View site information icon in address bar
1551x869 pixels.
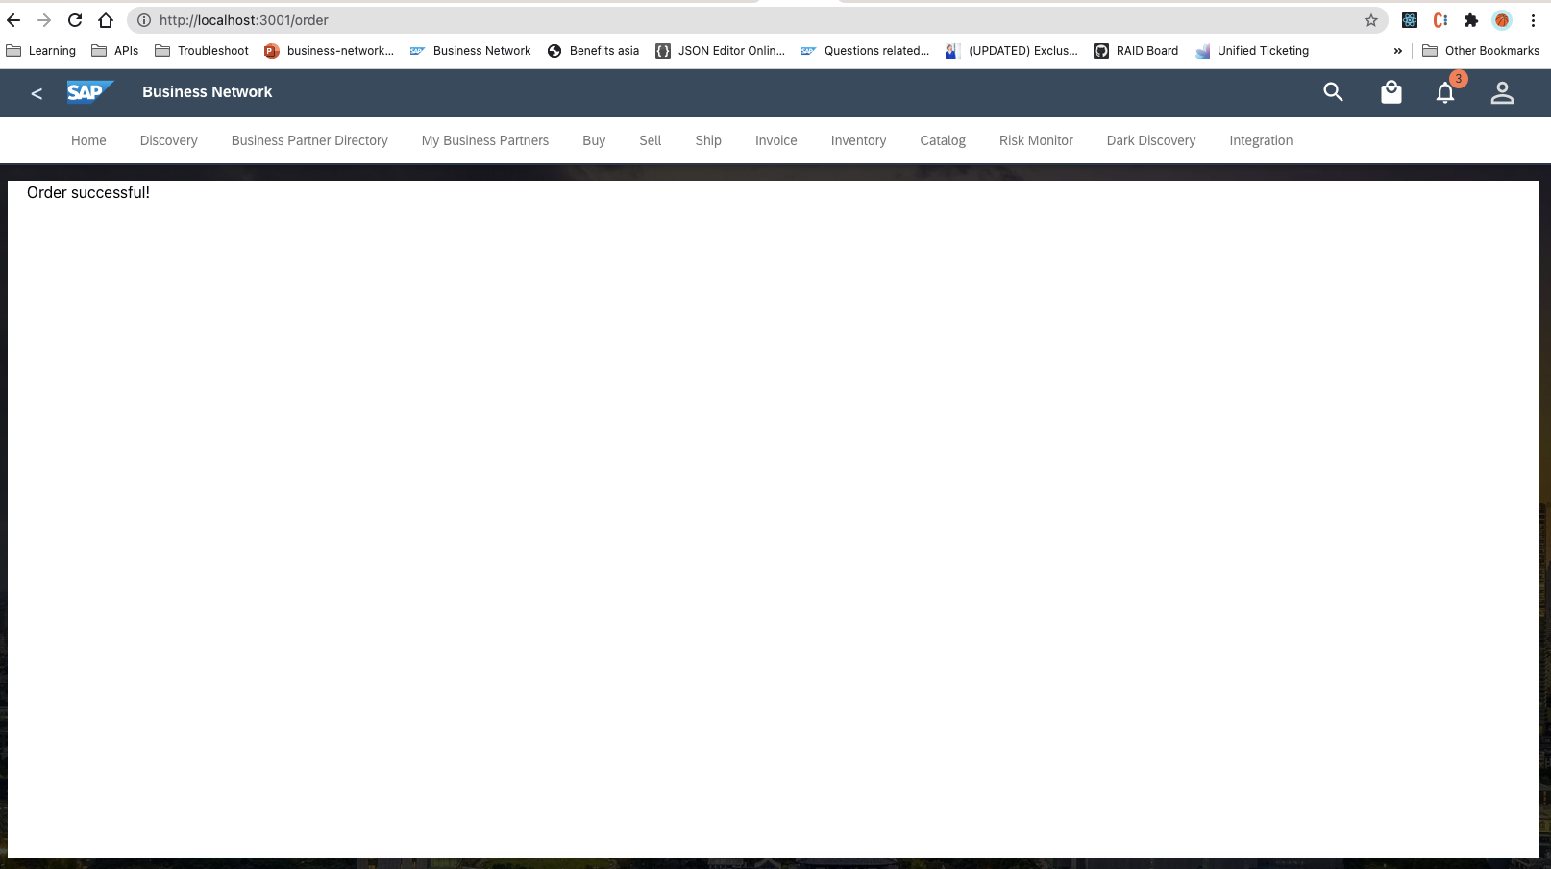144,20
